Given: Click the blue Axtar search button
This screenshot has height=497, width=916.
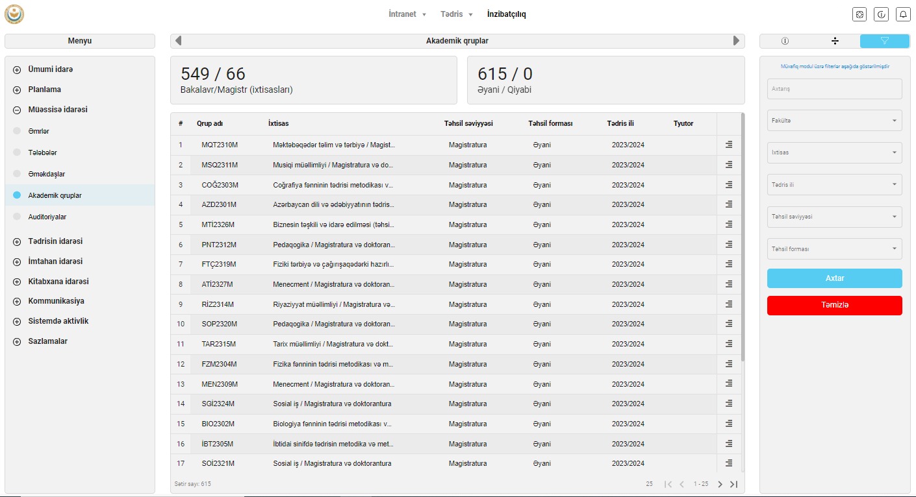Looking at the screenshot, I should [x=835, y=278].
